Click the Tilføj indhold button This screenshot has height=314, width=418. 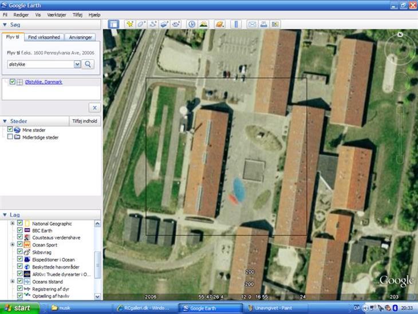85,121
